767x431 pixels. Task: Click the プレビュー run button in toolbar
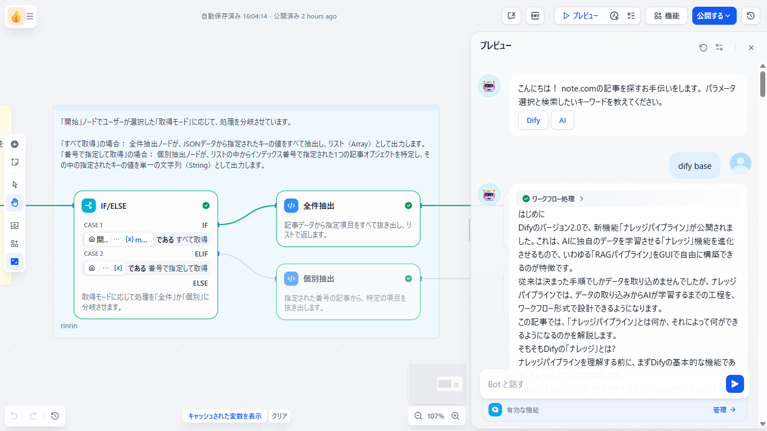pyautogui.click(x=580, y=16)
